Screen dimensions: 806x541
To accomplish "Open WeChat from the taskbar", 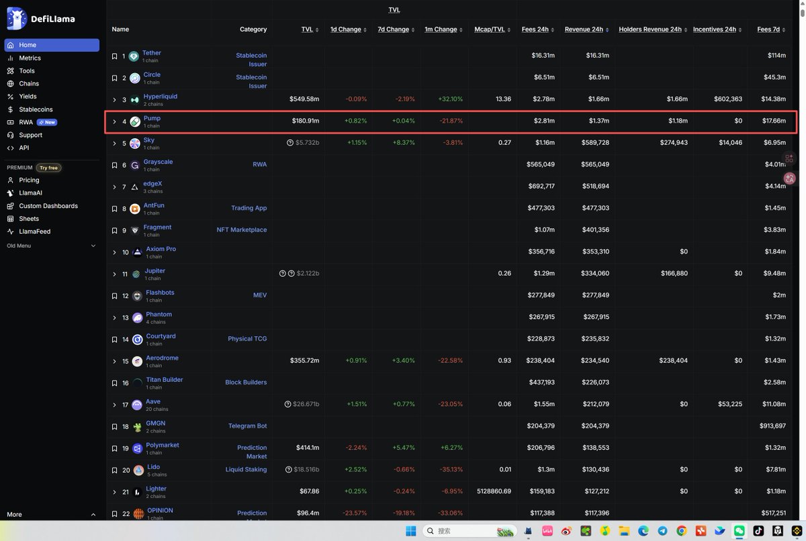I will coord(739,531).
